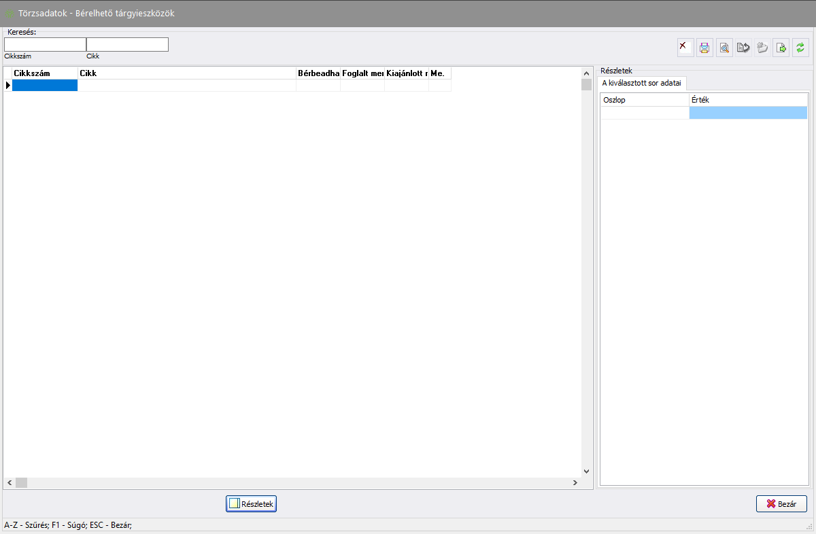Close the window with Bezár button

pos(781,504)
